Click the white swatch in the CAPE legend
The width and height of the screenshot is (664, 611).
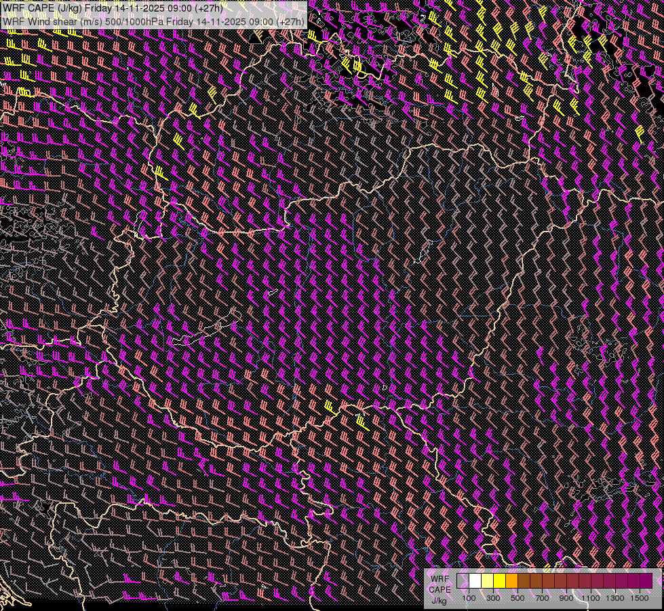click(475, 581)
